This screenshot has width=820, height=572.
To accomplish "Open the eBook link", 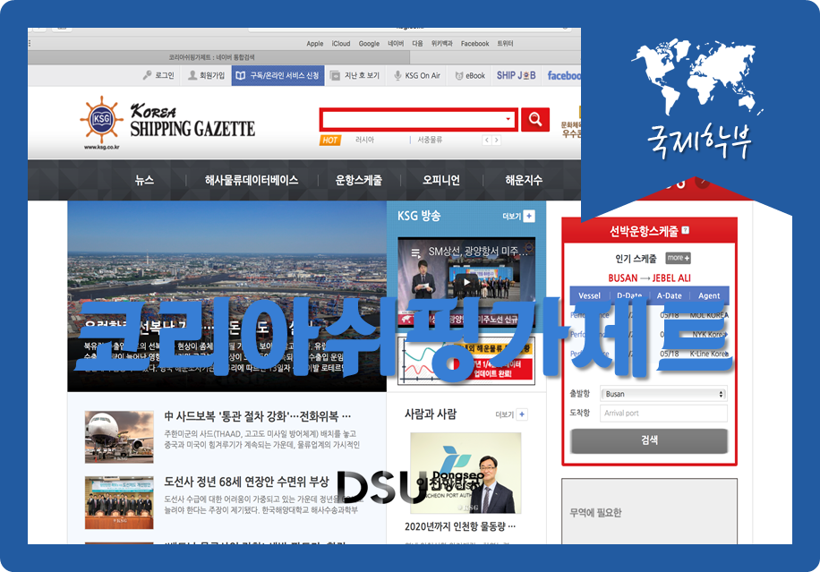I will 470,75.
